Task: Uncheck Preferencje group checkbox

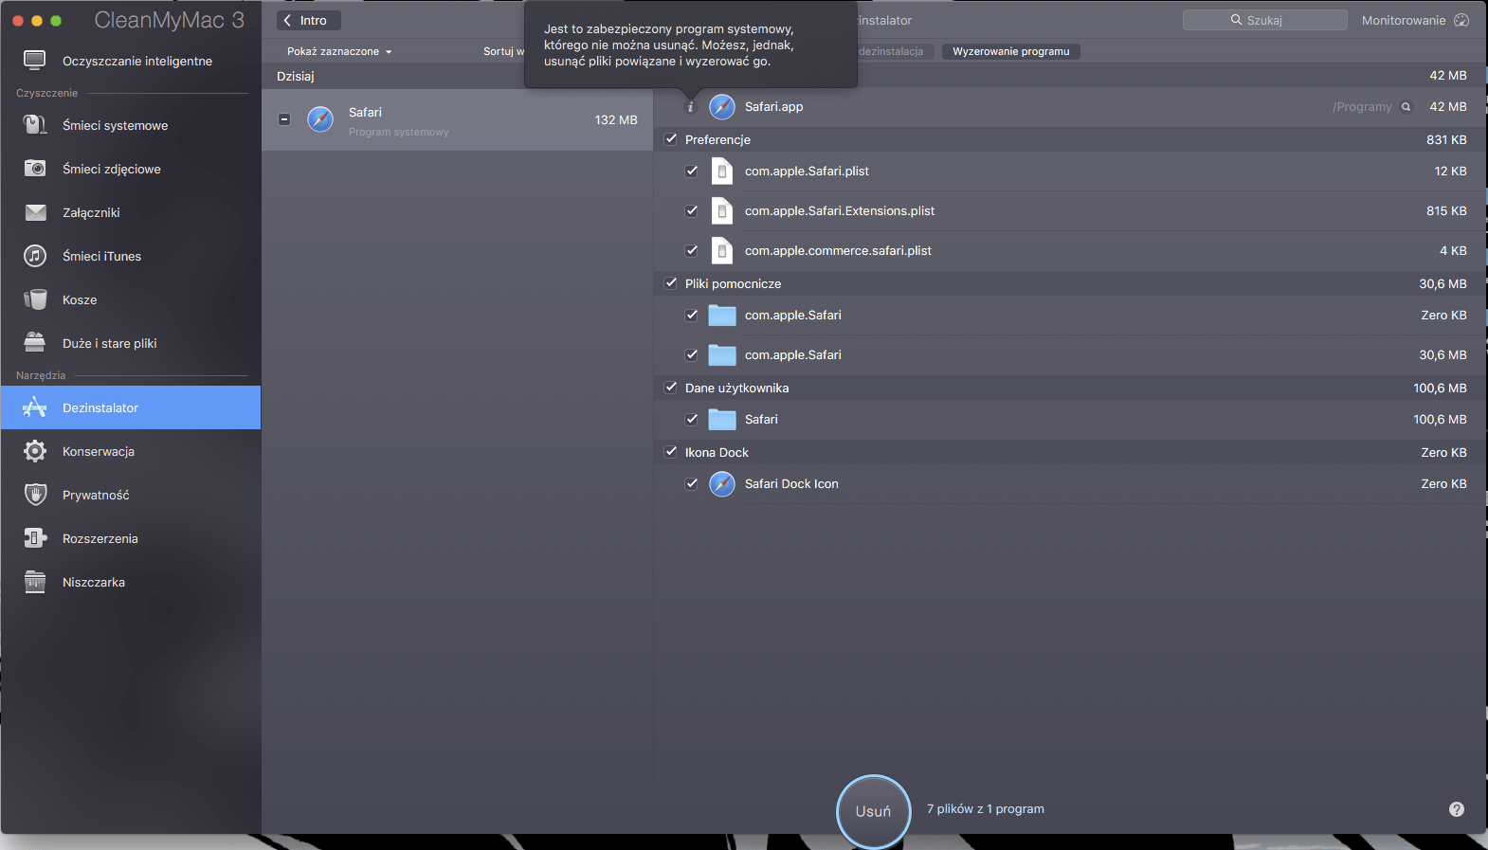Action: click(x=671, y=139)
